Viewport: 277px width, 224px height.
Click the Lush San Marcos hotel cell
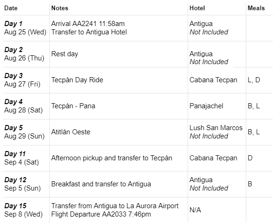click(x=217, y=132)
